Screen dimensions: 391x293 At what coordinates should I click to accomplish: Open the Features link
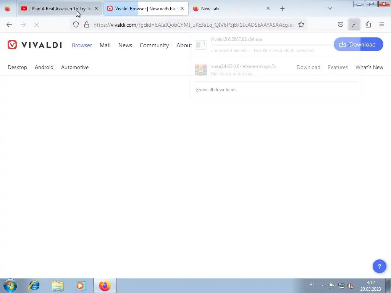coord(338,67)
